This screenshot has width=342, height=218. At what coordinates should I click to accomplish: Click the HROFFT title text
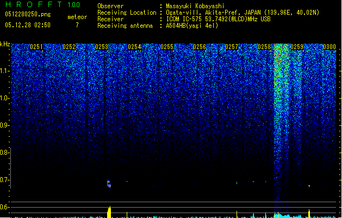(x=34, y=4)
